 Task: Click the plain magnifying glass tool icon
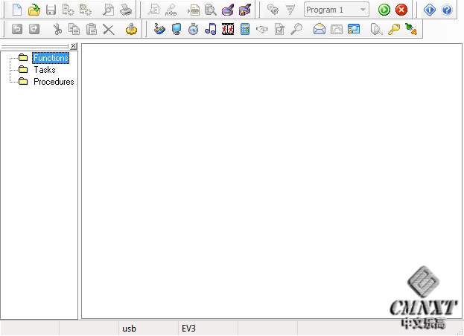[296, 29]
